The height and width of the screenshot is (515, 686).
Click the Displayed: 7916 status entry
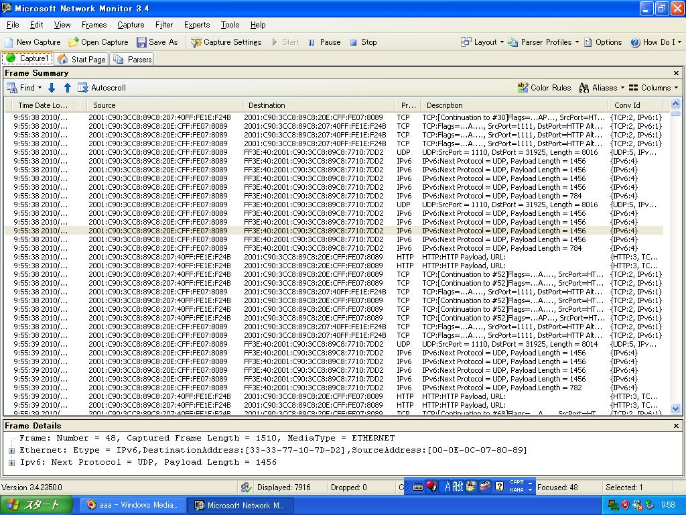tap(283, 488)
